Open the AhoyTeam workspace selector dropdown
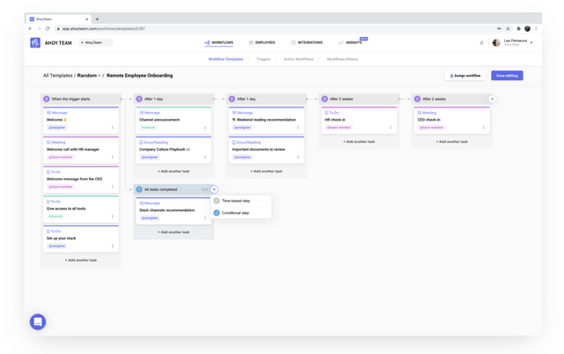This screenshot has width=564, height=354. pyautogui.click(x=96, y=43)
